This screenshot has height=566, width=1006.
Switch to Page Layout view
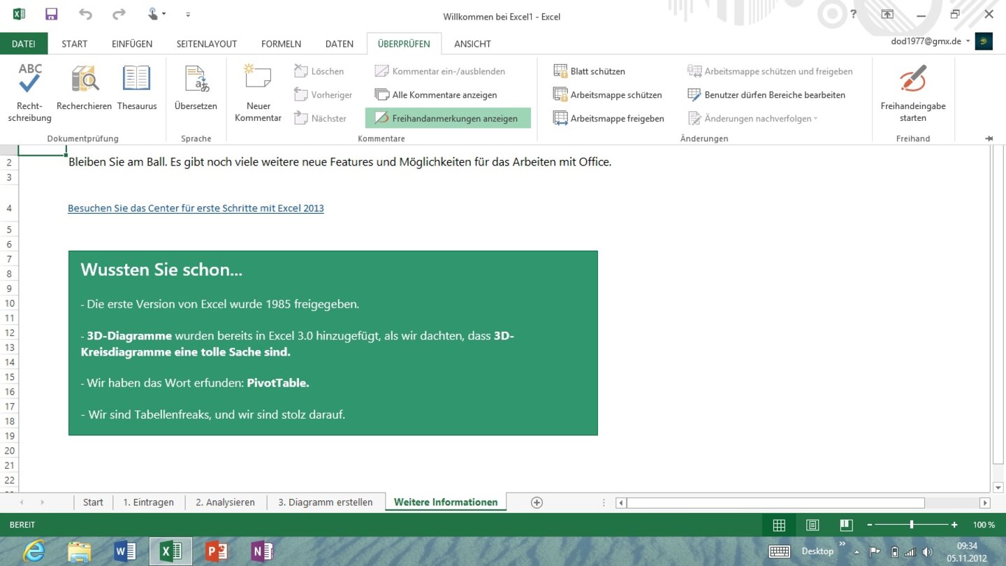click(x=812, y=525)
